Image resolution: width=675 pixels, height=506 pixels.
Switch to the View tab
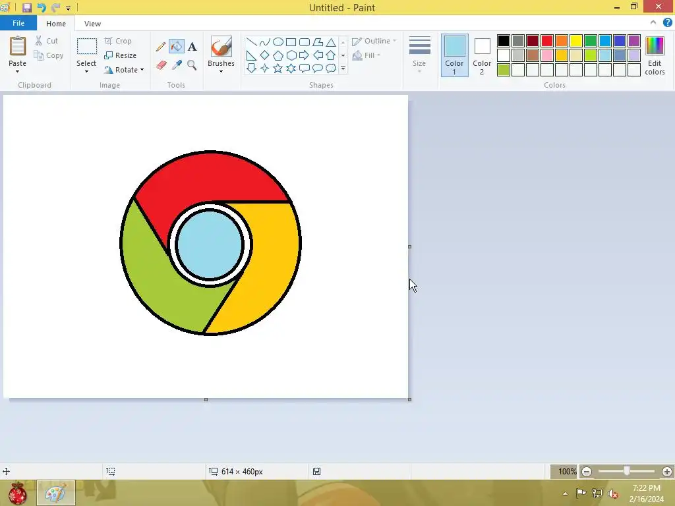[92, 24]
